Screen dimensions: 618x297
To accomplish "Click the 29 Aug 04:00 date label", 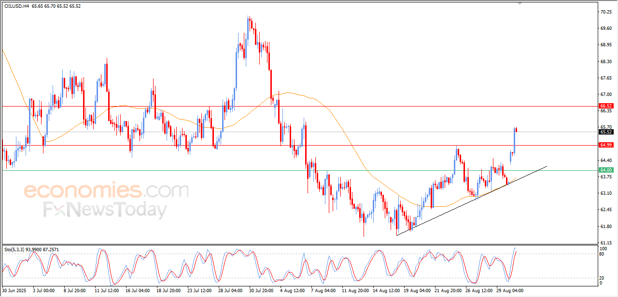I will click(x=509, y=291).
